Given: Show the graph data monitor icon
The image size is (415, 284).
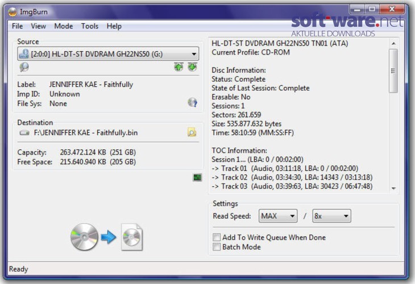Looking at the screenshot, I should coord(197,177).
